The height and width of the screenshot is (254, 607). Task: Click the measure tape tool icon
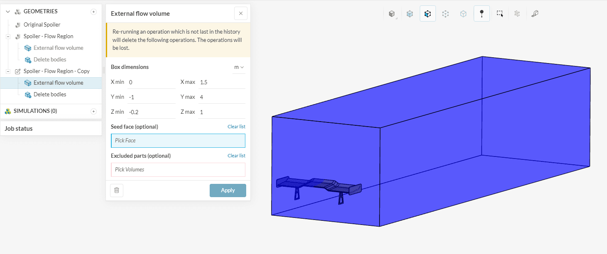pos(535,14)
